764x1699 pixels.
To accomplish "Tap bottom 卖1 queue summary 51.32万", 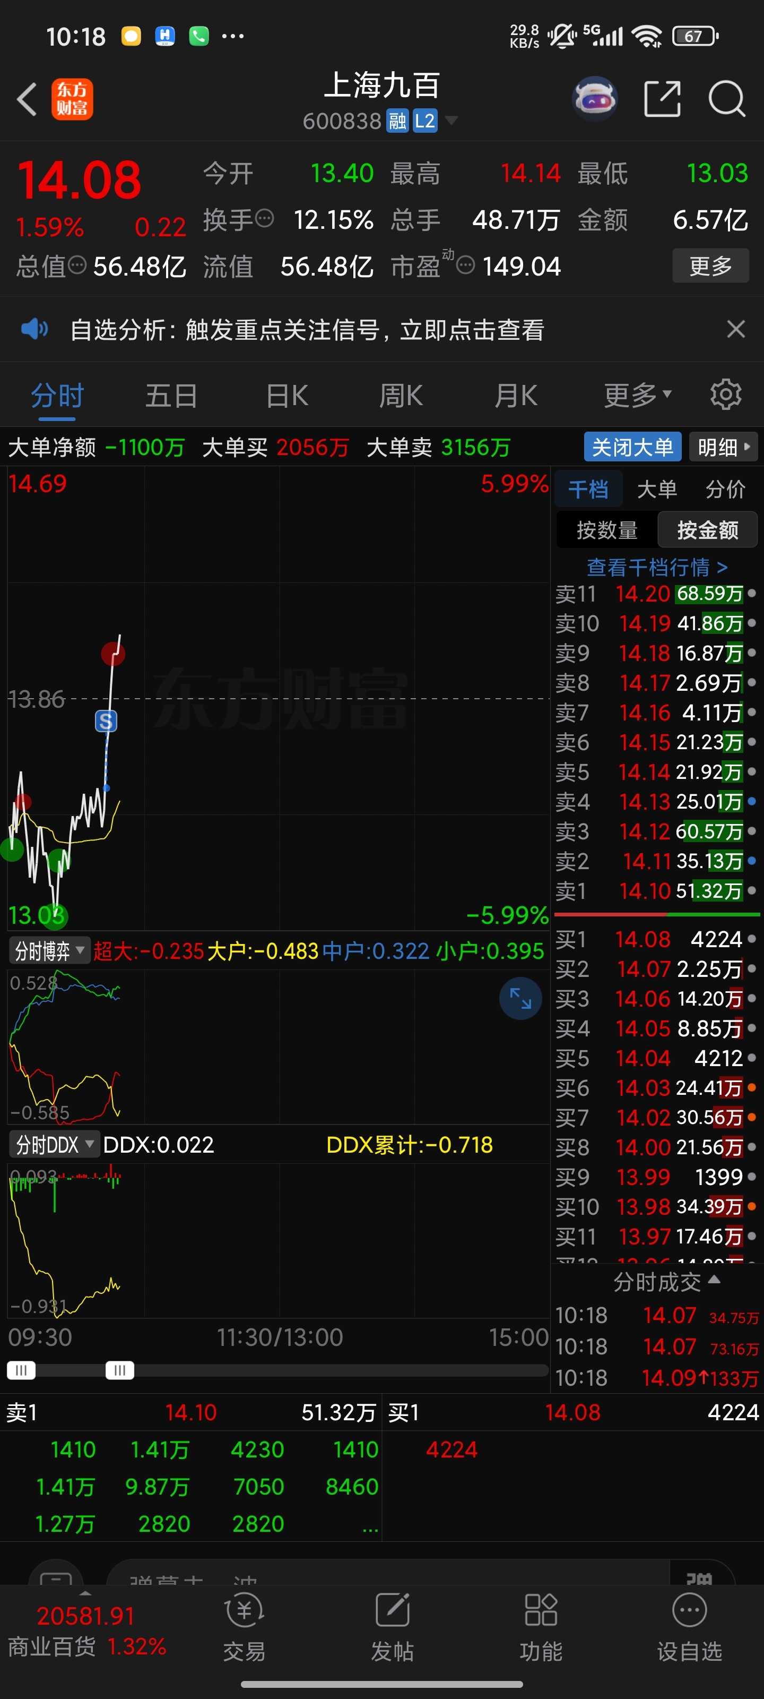I will (190, 1412).
